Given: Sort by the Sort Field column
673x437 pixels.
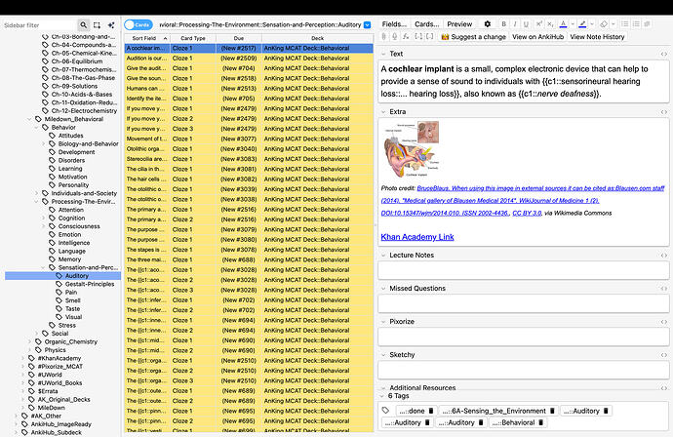Looking at the screenshot, I should point(147,38).
